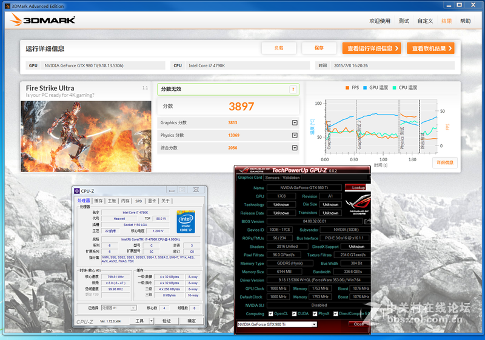This screenshot has width=485, height=340.
Task: Click the Memory Size value 6144 MB in GPU-Z
Action: [284, 272]
